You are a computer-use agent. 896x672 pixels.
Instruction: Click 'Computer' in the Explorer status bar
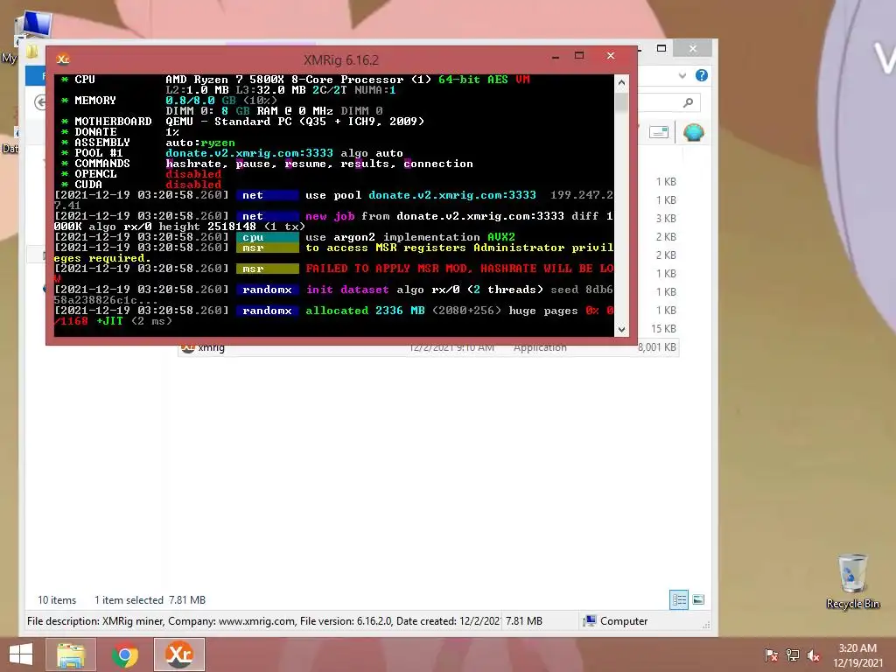[615, 621]
